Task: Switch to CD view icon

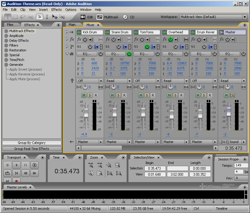Action: coord(125,17)
